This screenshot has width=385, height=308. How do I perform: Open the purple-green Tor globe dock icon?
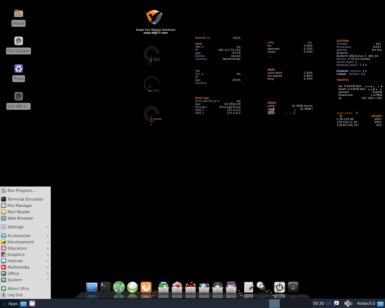(119, 287)
